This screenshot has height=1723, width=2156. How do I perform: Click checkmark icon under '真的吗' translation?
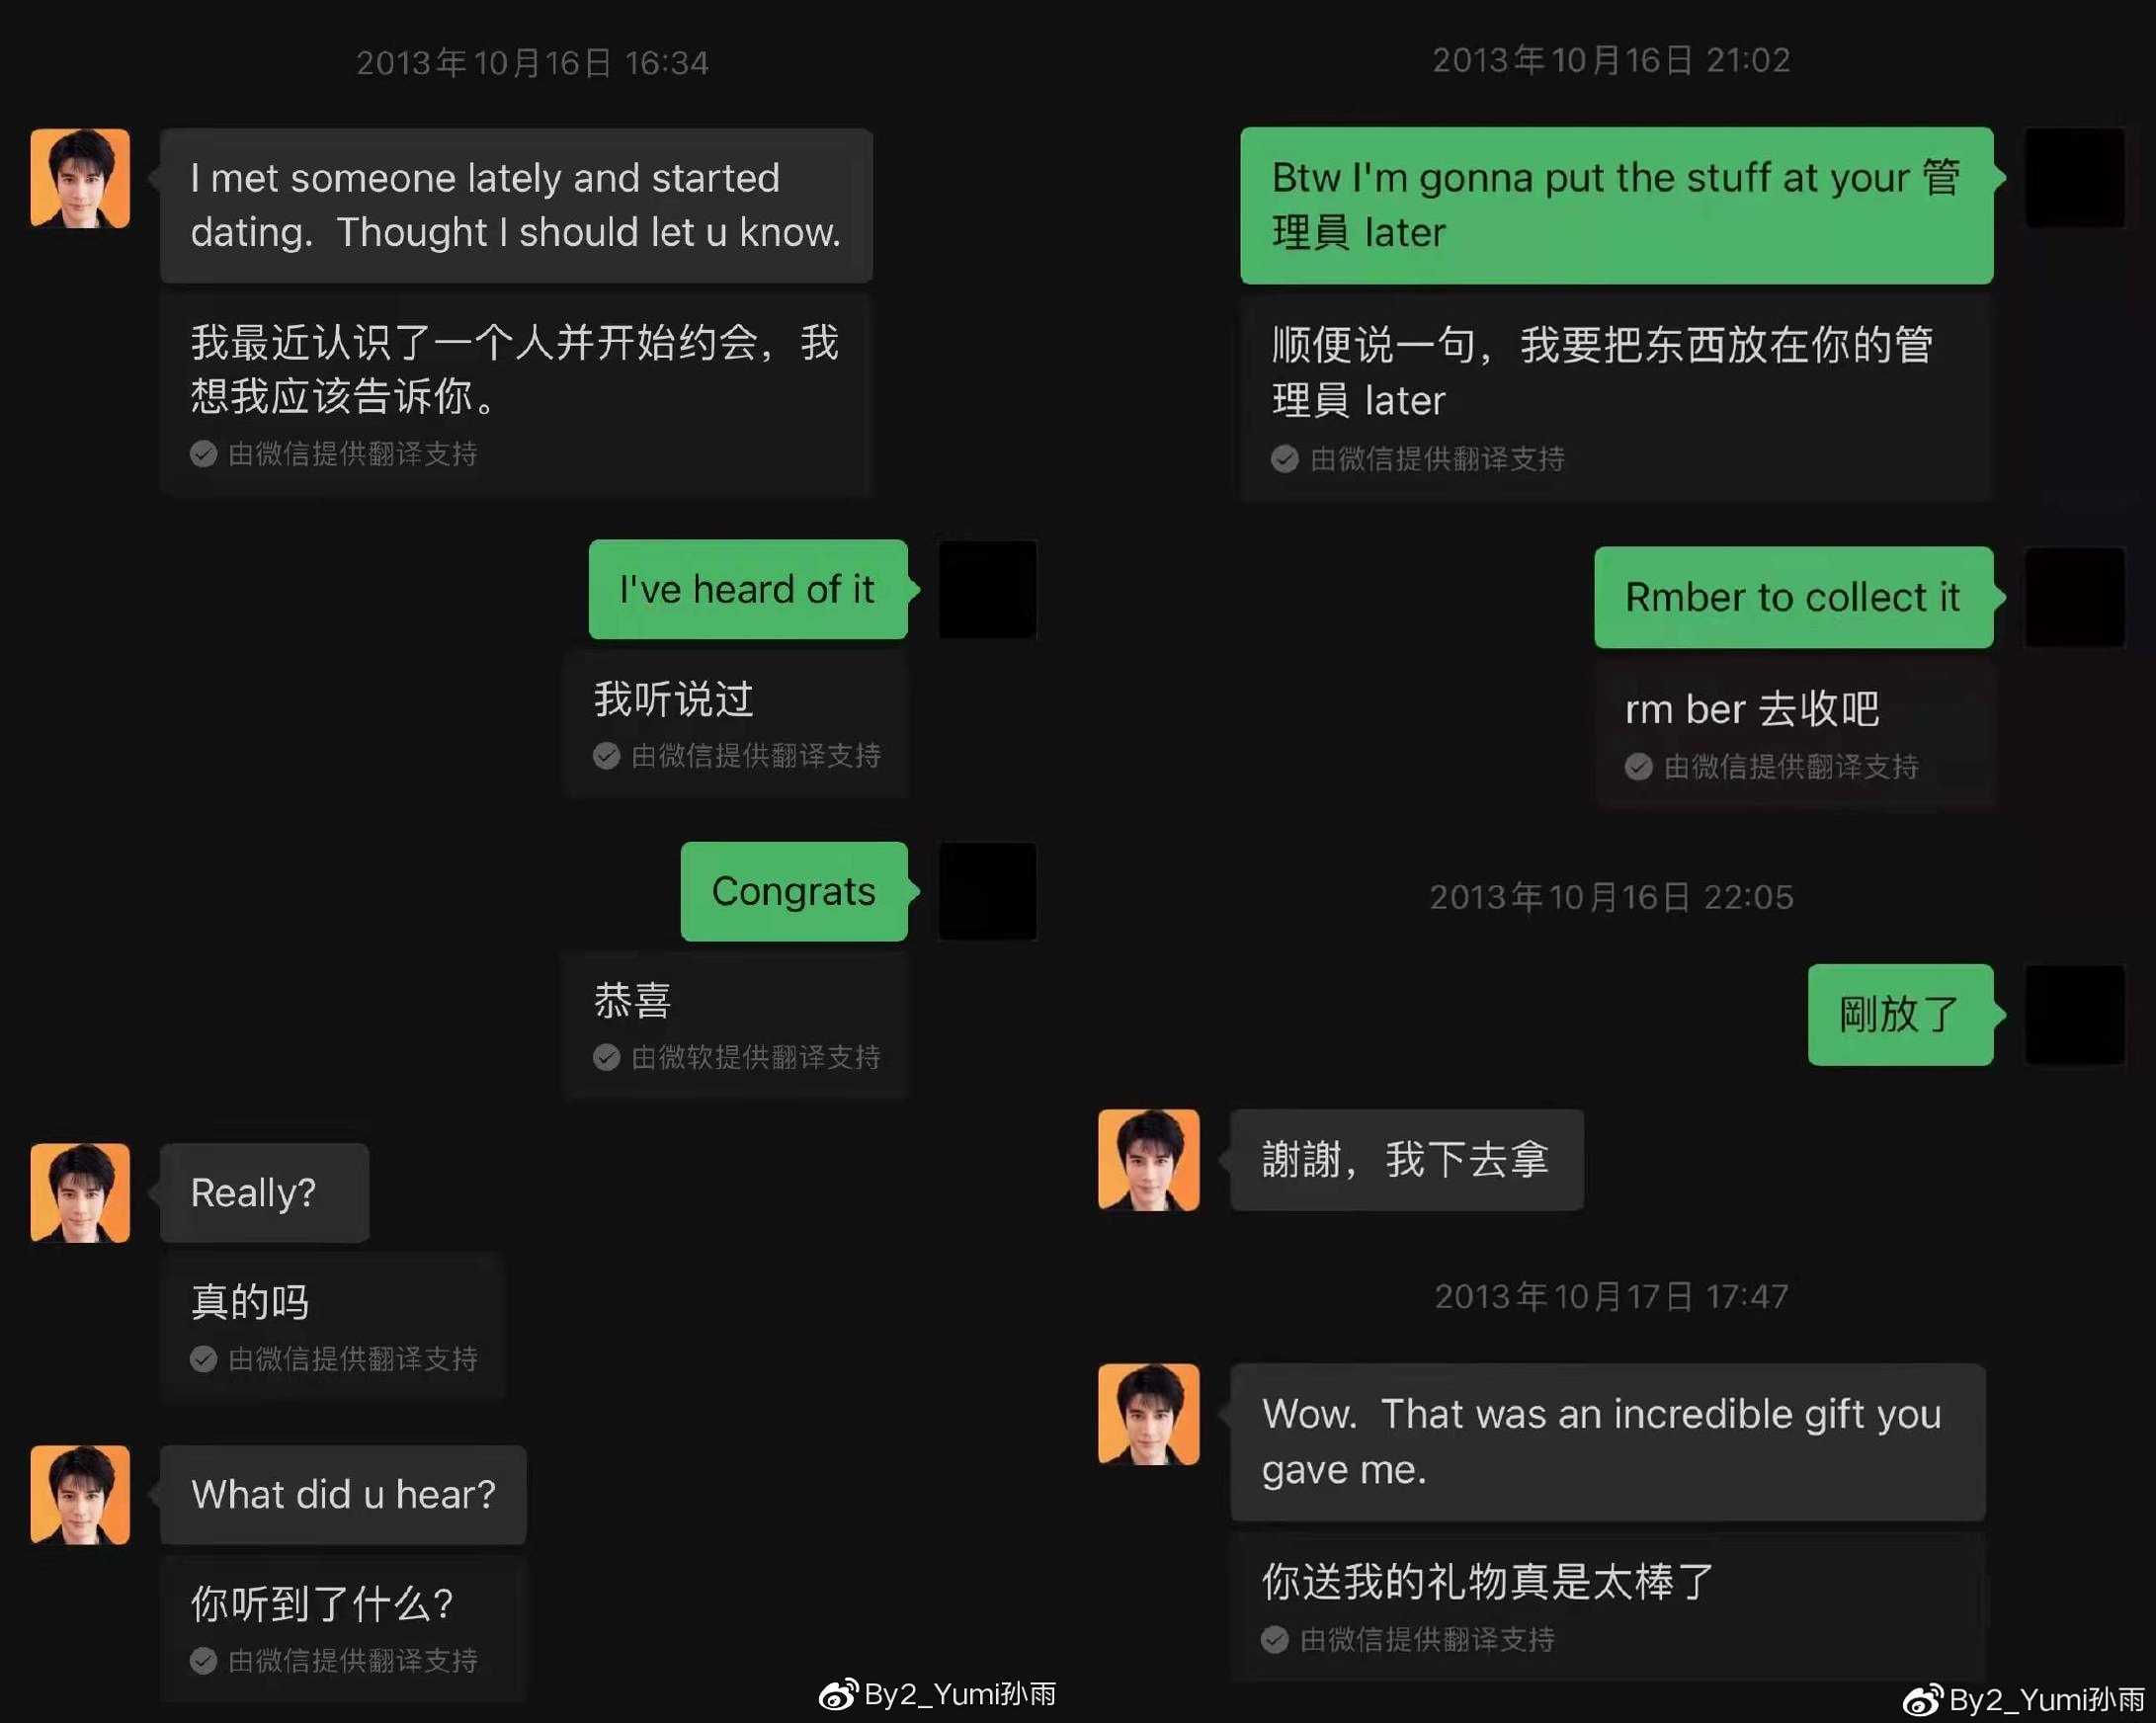[203, 1359]
